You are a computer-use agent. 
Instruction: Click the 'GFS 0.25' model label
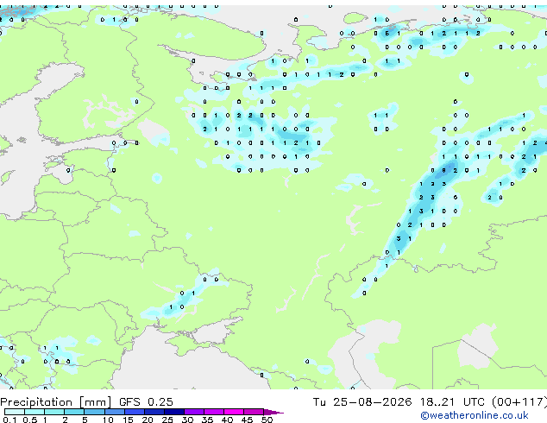pos(146,402)
